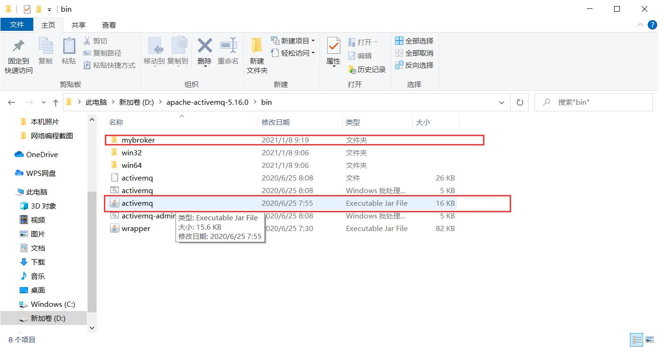
Task: Click the Delete (删除) icon
Action: [205, 46]
